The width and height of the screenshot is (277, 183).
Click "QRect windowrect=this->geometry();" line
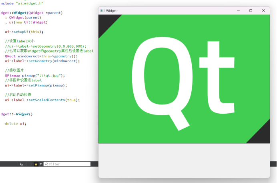[41, 56]
